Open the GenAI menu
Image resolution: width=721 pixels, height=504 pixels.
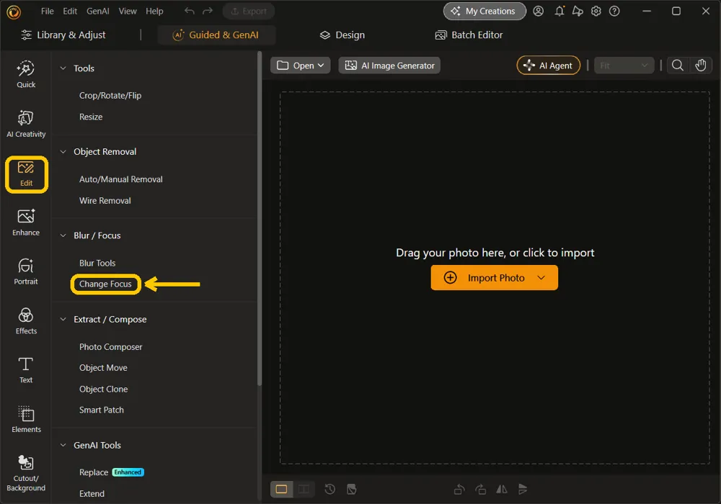(98, 11)
